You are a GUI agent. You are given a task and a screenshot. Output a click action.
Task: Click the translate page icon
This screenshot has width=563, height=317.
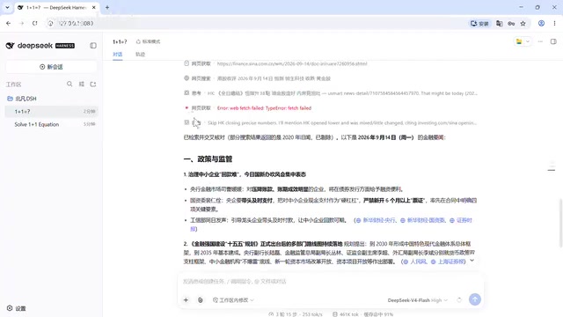coord(499,24)
